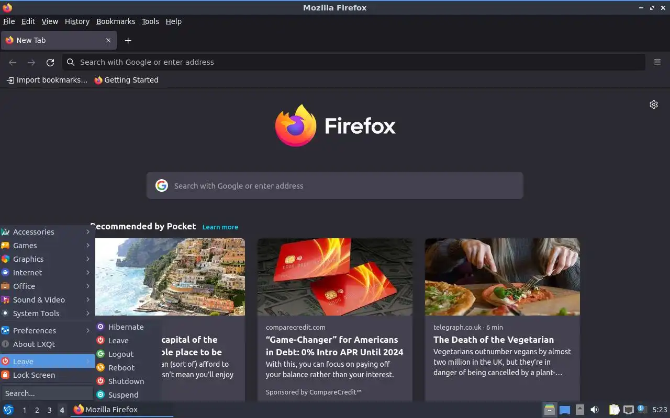Open the Help menu

pos(173,21)
